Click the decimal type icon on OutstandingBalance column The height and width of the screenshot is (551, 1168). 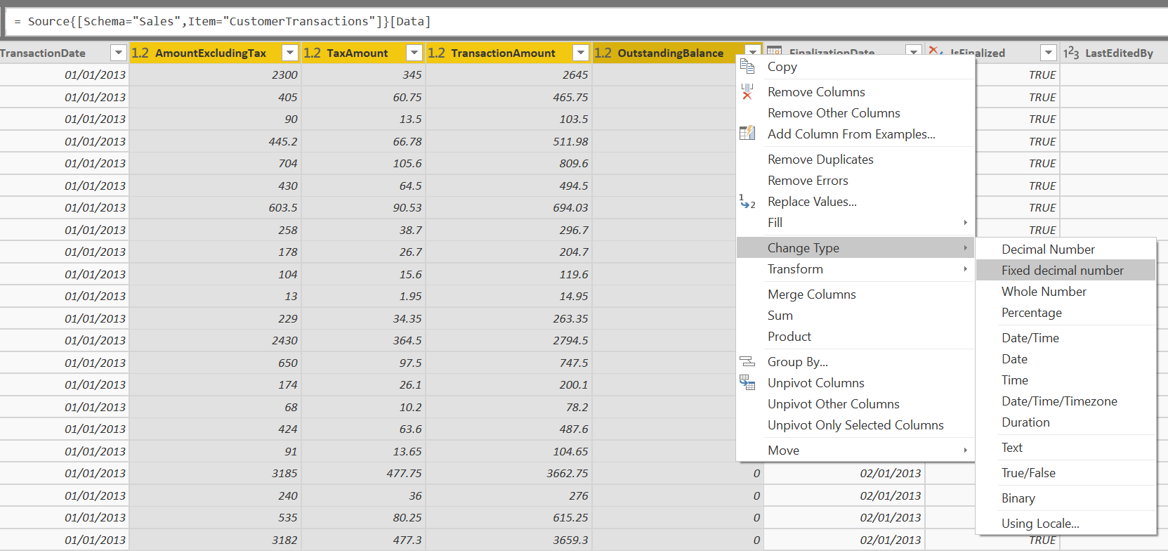coord(603,53)
